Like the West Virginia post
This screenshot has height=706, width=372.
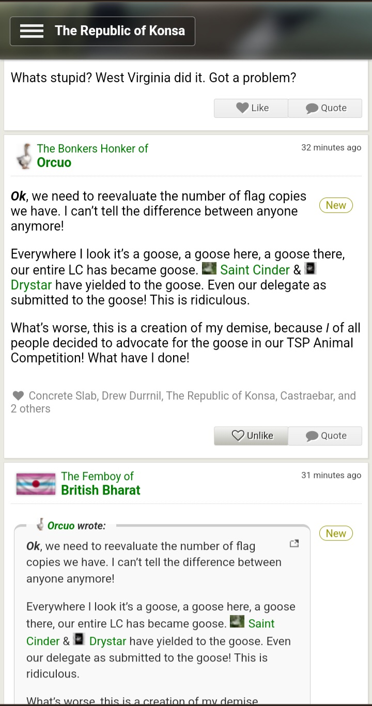point(252,108)
